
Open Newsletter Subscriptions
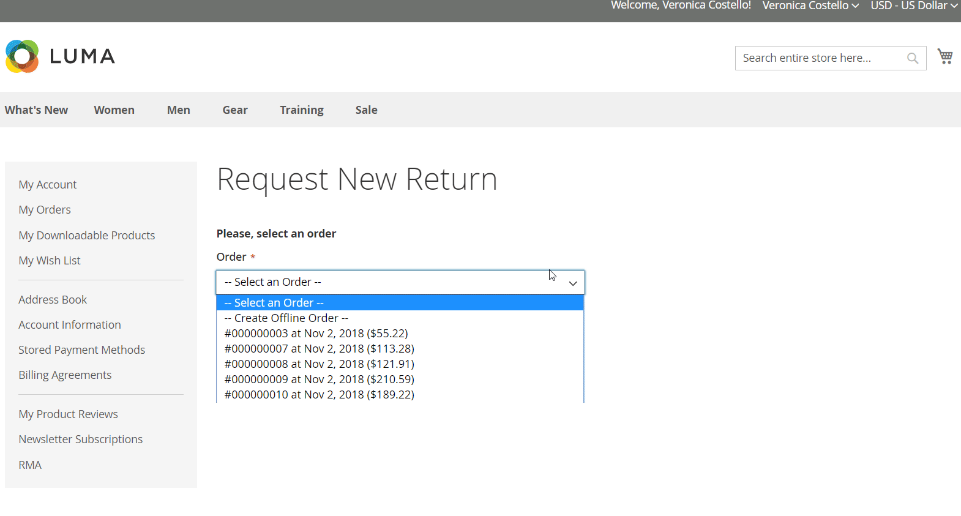point(81,439)
